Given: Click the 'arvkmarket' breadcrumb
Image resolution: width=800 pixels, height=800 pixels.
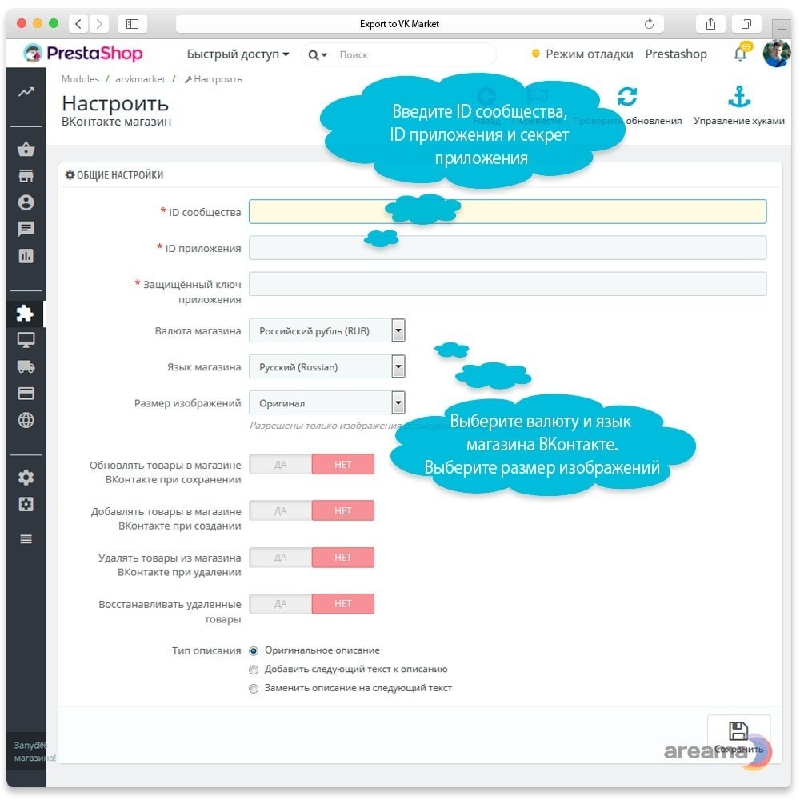Looking at the screenshot, I should click(x=140, y=79).
